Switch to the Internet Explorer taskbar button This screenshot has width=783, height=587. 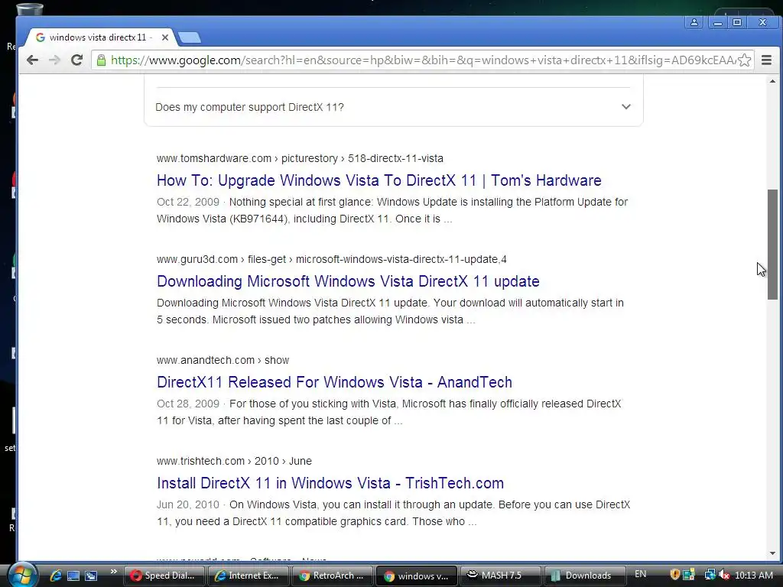point(249,576)
